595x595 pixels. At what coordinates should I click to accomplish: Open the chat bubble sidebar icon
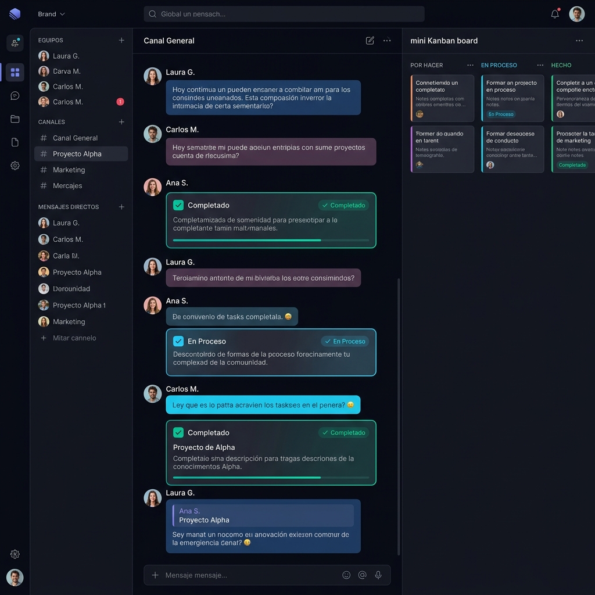[x=15, y=96]
